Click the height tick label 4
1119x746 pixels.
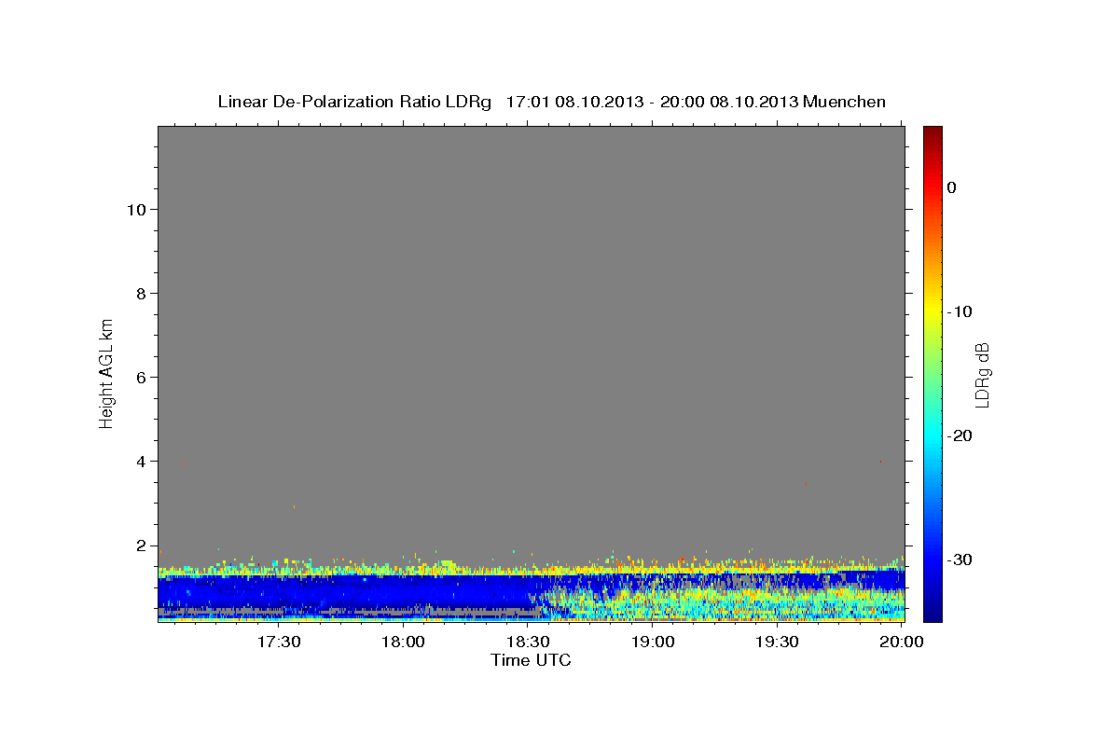point(140,461)
